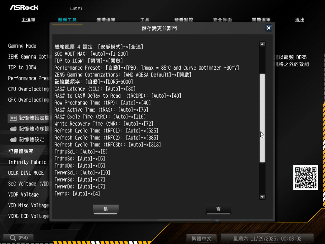The height and width of the screenshot is (244, 325).
Task: Click the ASRock logo
Action: 24,7
